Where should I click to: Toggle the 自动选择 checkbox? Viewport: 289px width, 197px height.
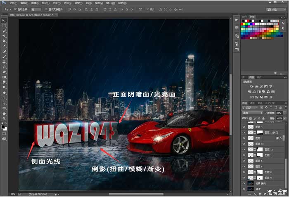pyautogui.click(x=16, y=9)
